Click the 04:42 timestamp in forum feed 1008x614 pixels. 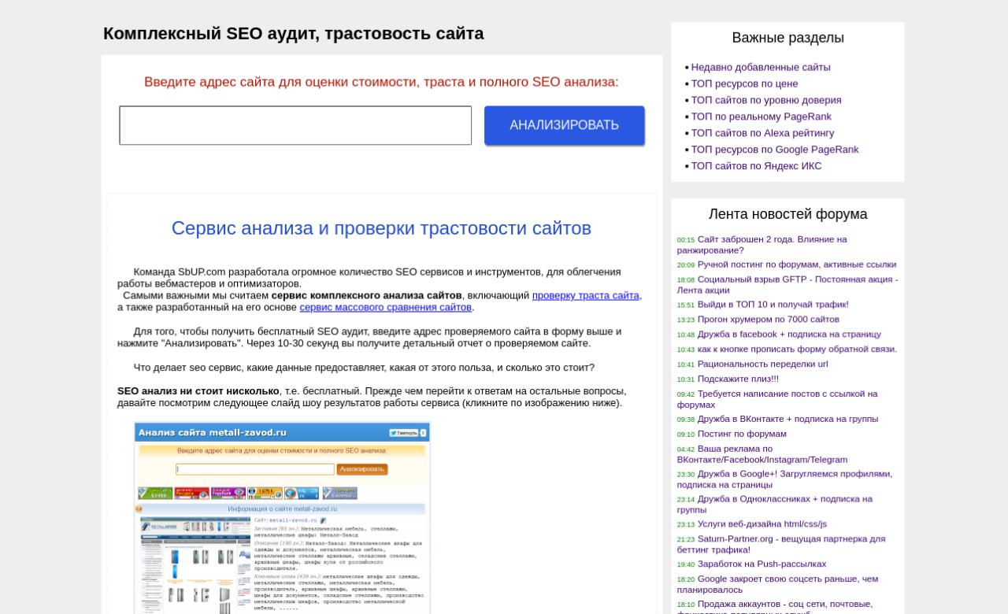pos(686,449)
